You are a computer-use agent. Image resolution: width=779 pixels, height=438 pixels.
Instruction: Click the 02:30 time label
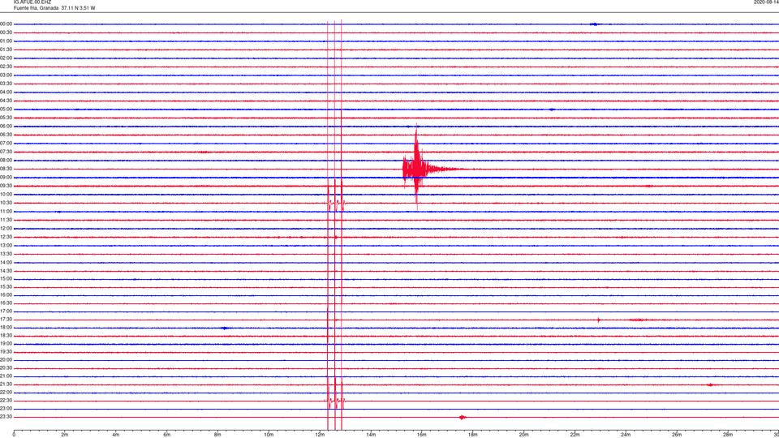point(6,67)
